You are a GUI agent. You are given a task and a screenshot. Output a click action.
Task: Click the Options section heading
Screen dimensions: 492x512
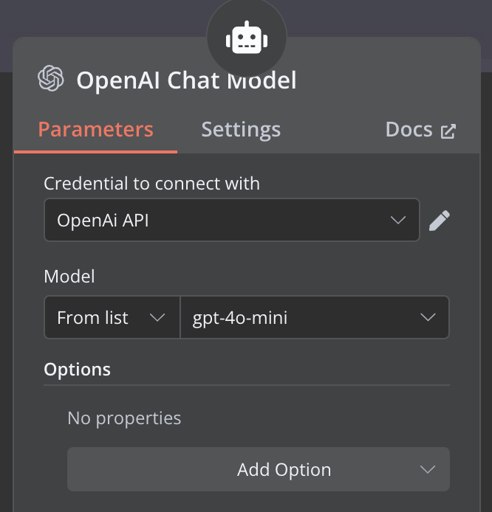point(77,370)
